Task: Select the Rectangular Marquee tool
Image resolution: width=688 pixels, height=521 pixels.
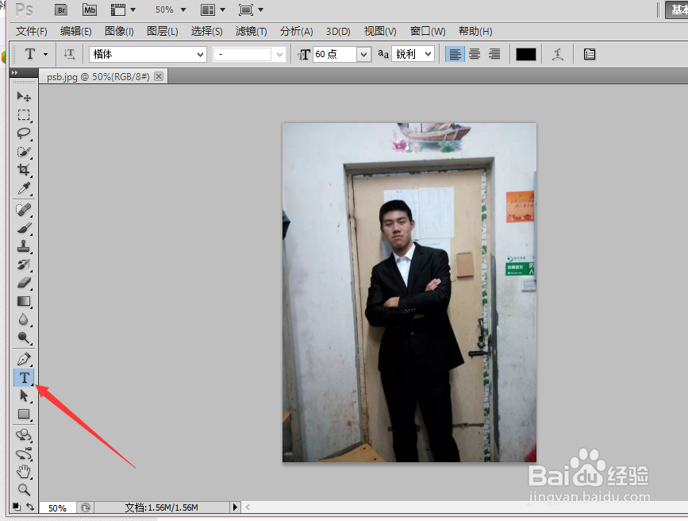Action: click(24, 115)
